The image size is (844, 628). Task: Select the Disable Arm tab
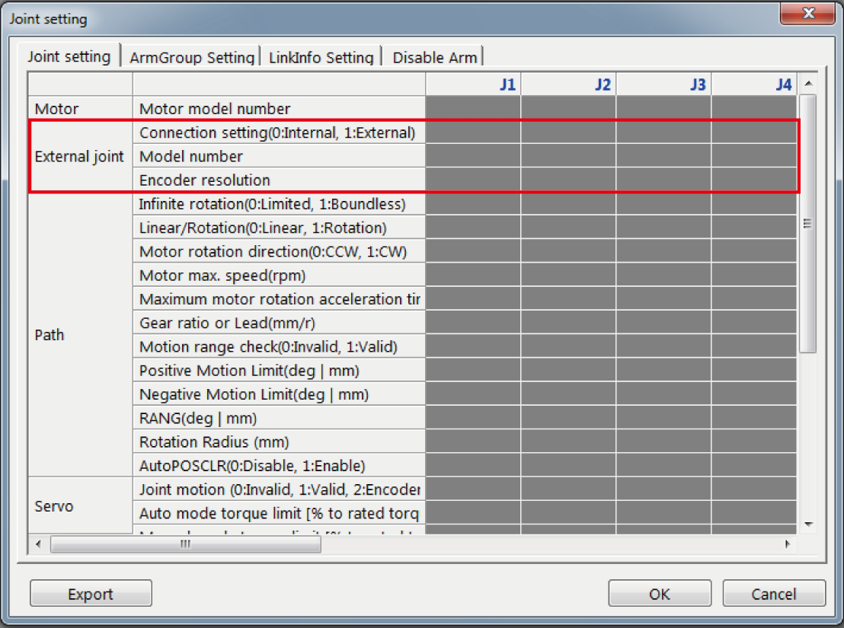[x=434, y=58]
